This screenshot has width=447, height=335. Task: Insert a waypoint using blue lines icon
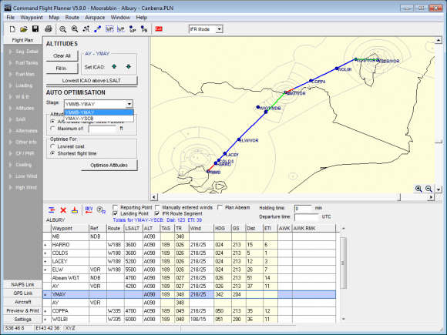coord(52,210)
